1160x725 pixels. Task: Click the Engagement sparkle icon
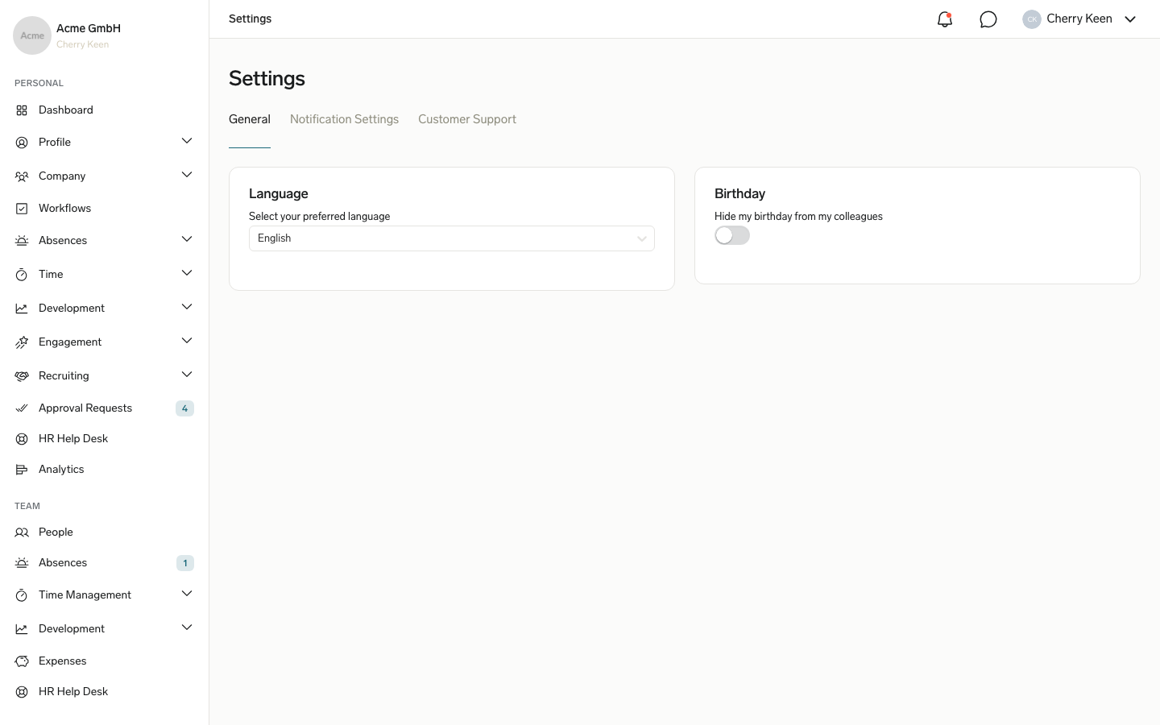point(22,342)
